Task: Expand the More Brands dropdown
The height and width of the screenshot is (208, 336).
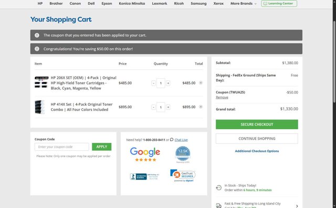Action: coord(244,4)
